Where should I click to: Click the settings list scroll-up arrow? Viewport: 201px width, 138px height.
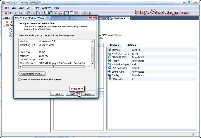[93, 41]
